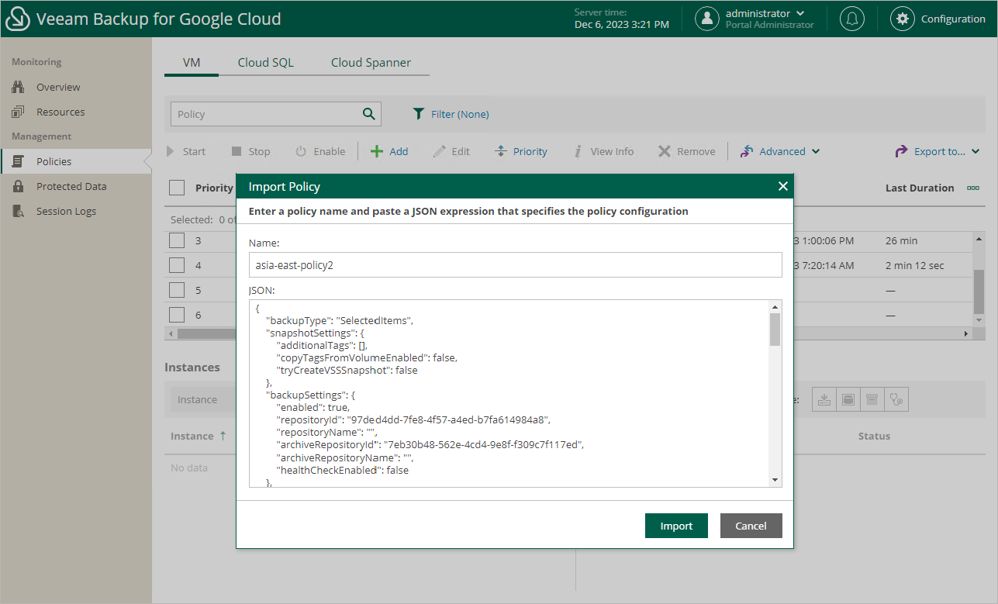Tick the select-all checkbox beside Priority header
Screen dimensions: 998x604
pos(177,188)
